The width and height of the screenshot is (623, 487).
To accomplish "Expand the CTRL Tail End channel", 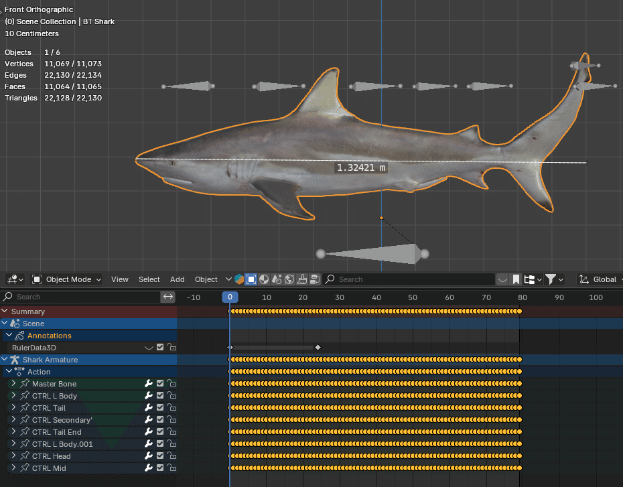I will point(13,431).
